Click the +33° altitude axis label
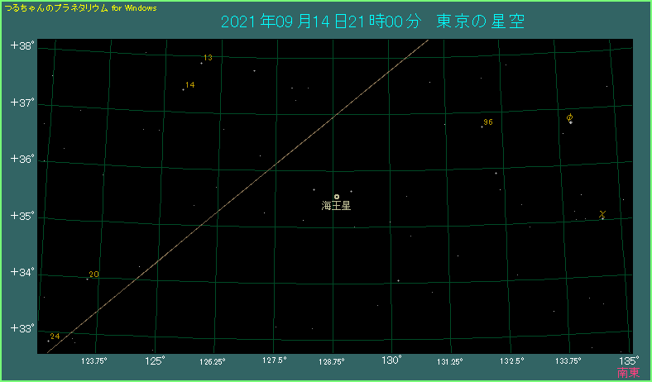652x382 pixels. coord(22,328)
